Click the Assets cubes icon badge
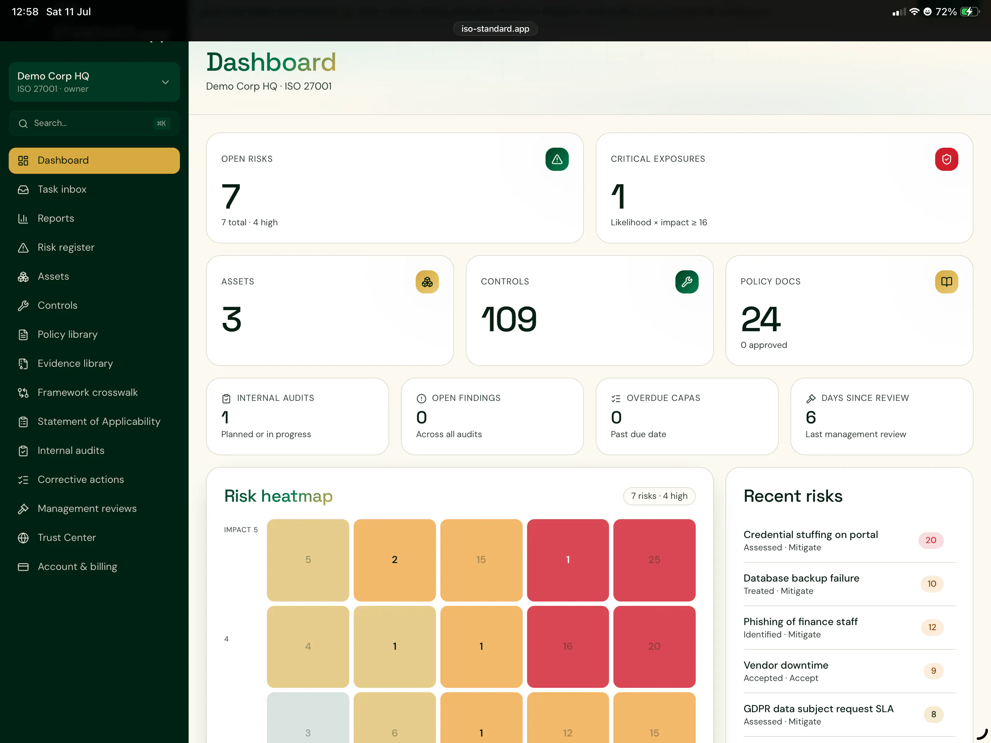 (427, 282)
